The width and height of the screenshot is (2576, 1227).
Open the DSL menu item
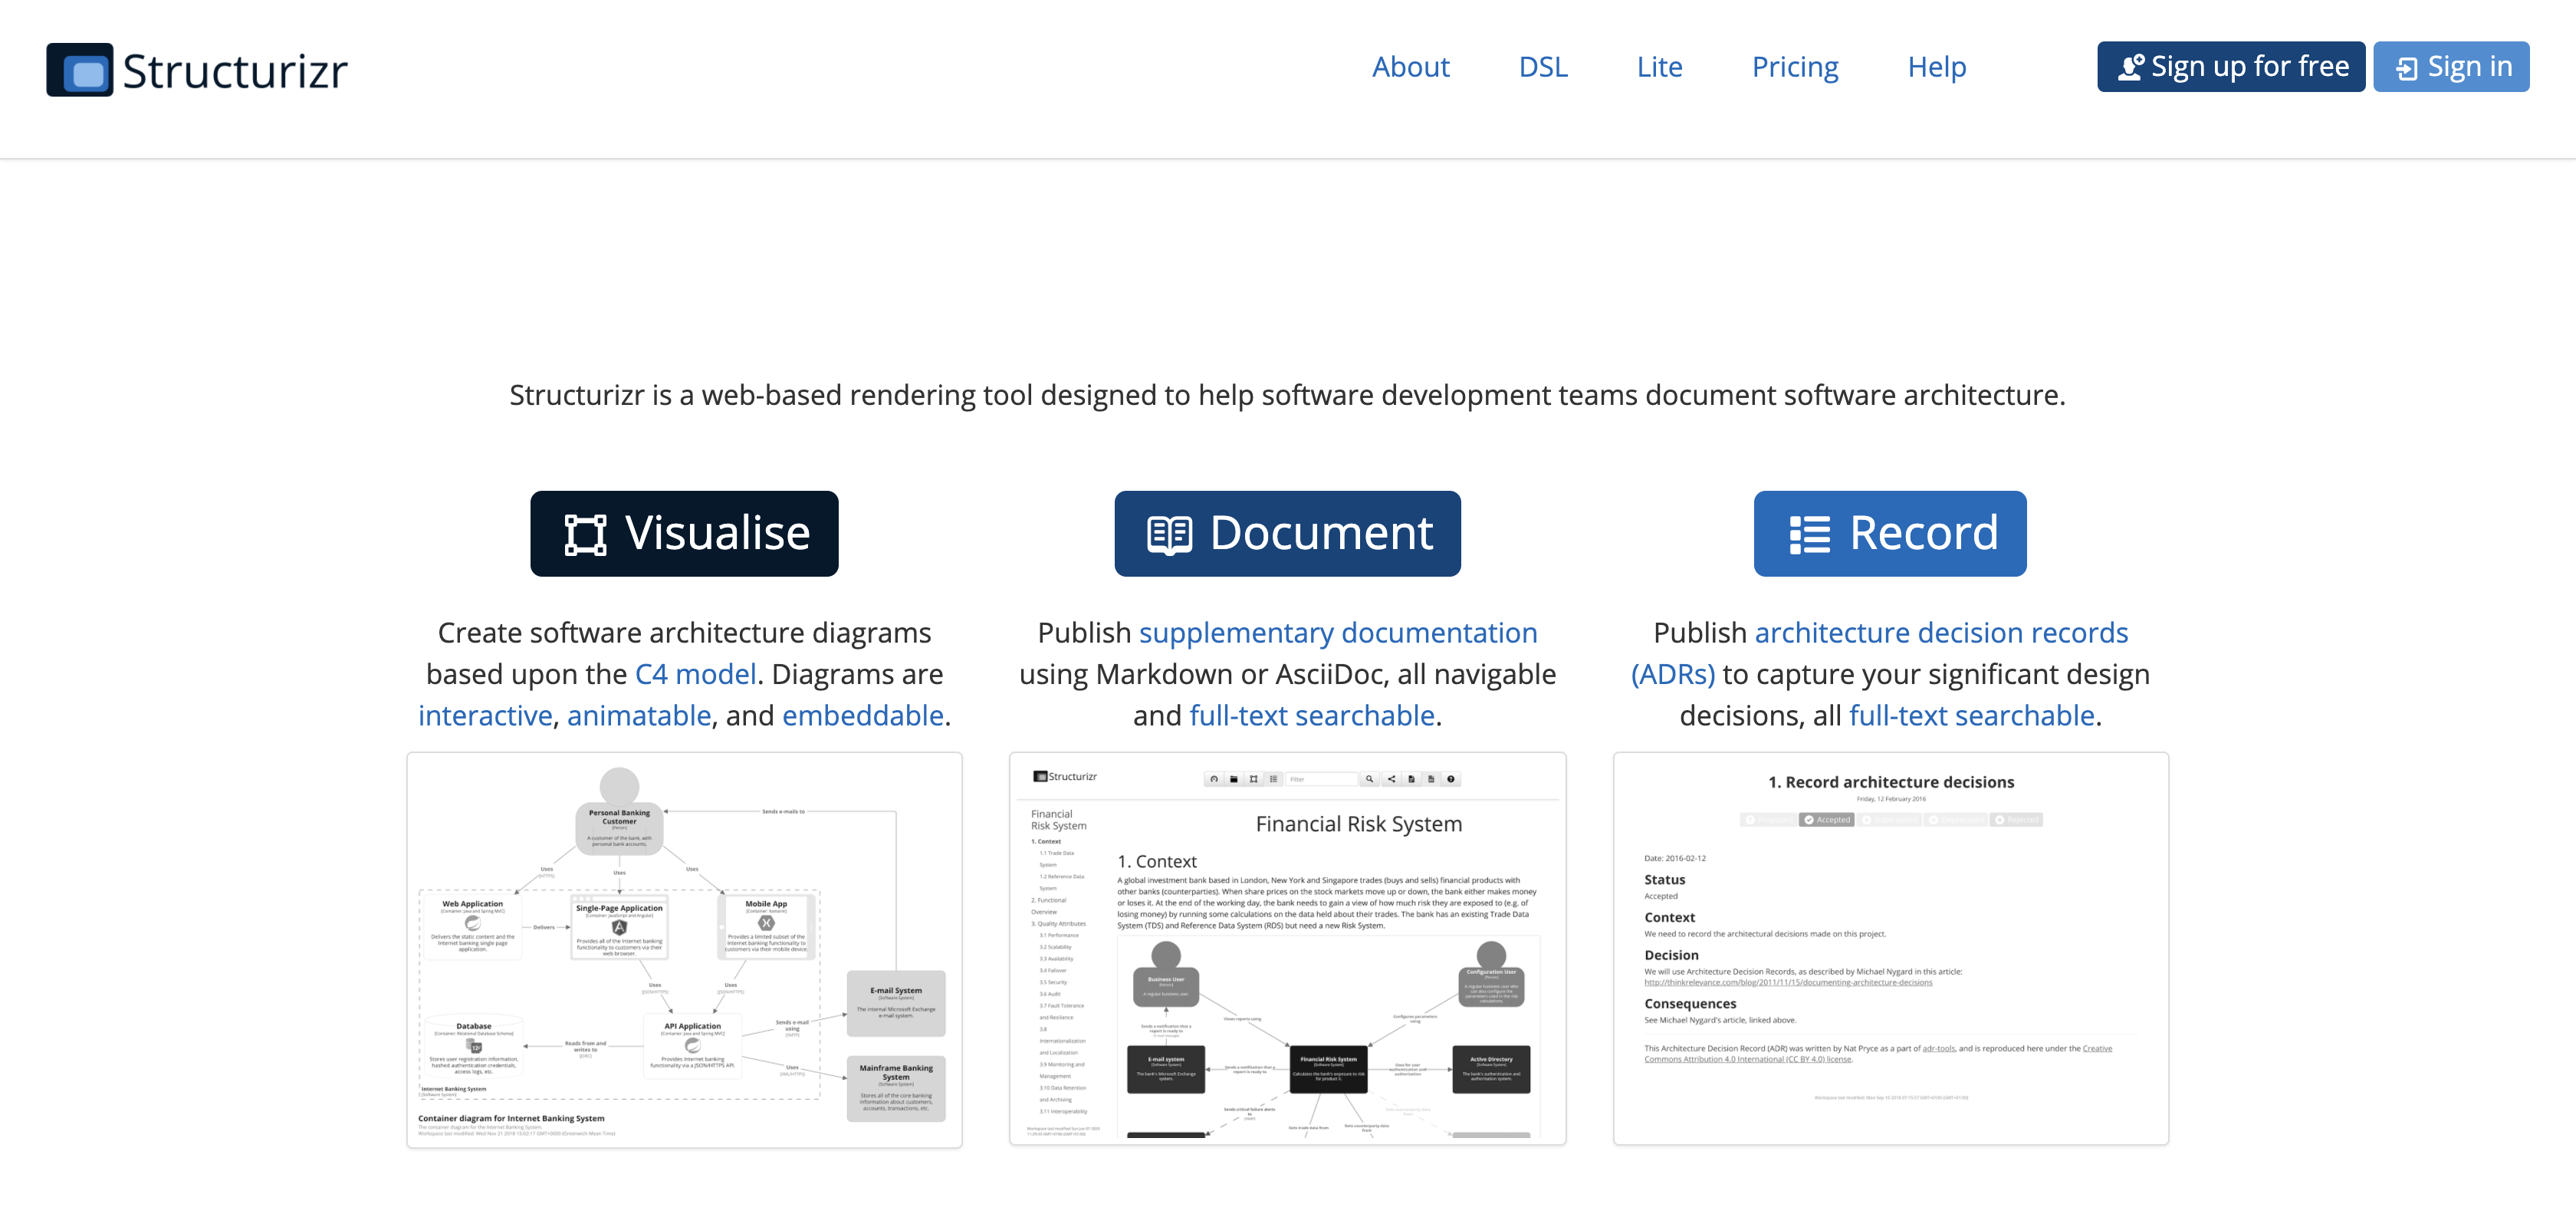(x=1543, y=67)
